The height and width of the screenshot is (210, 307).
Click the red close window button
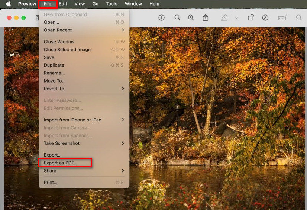pos(9,18)
